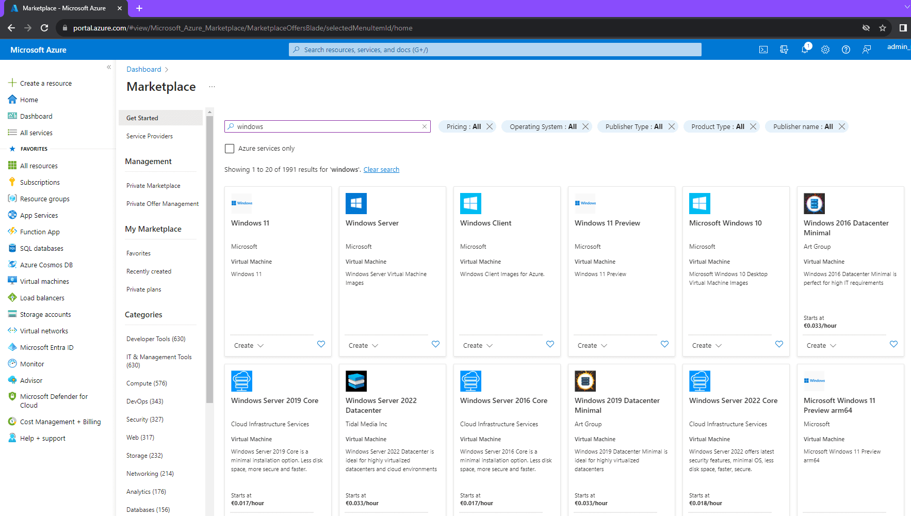Image resolution: width=911 pixels, height=516 pixels.
Task: Reload the browser page
Action: tap(44, 28)
